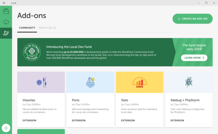Viewport: 218px width, 134px height.
Task: Click 'by Clay Griffiths' under Xdebug + PhpStorm
Action: coord(179,104)
